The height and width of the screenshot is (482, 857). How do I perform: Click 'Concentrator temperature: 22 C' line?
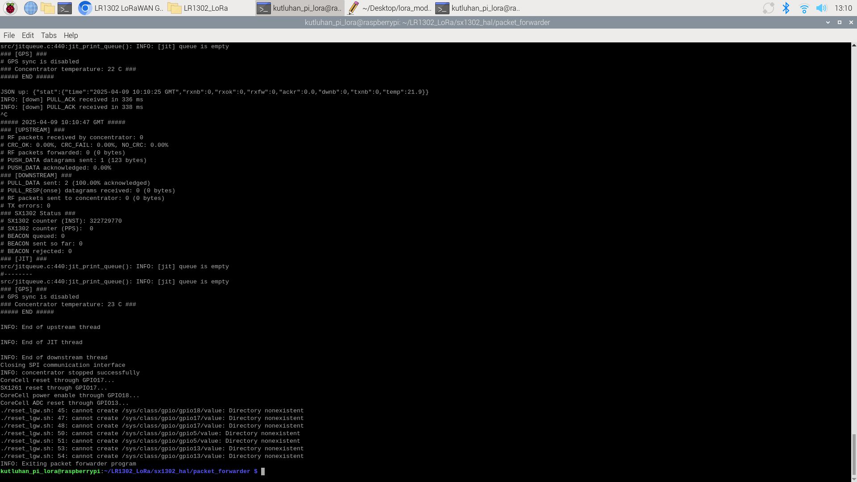(68, 69)
